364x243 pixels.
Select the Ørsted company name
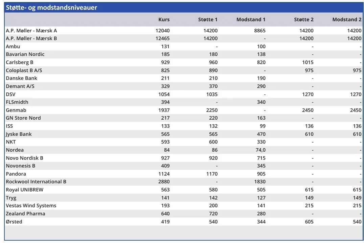point(14,222)
